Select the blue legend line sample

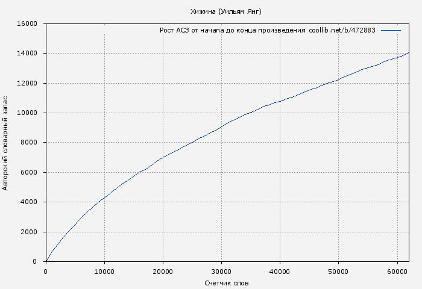pyautogui.click(x=391, y=30)
